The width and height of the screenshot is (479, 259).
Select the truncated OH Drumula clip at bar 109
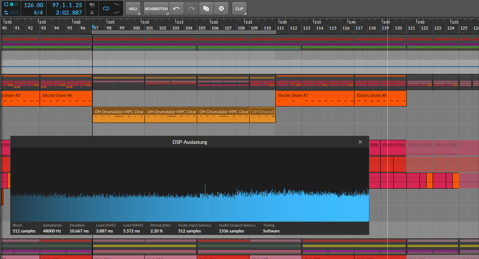[262, 115]
